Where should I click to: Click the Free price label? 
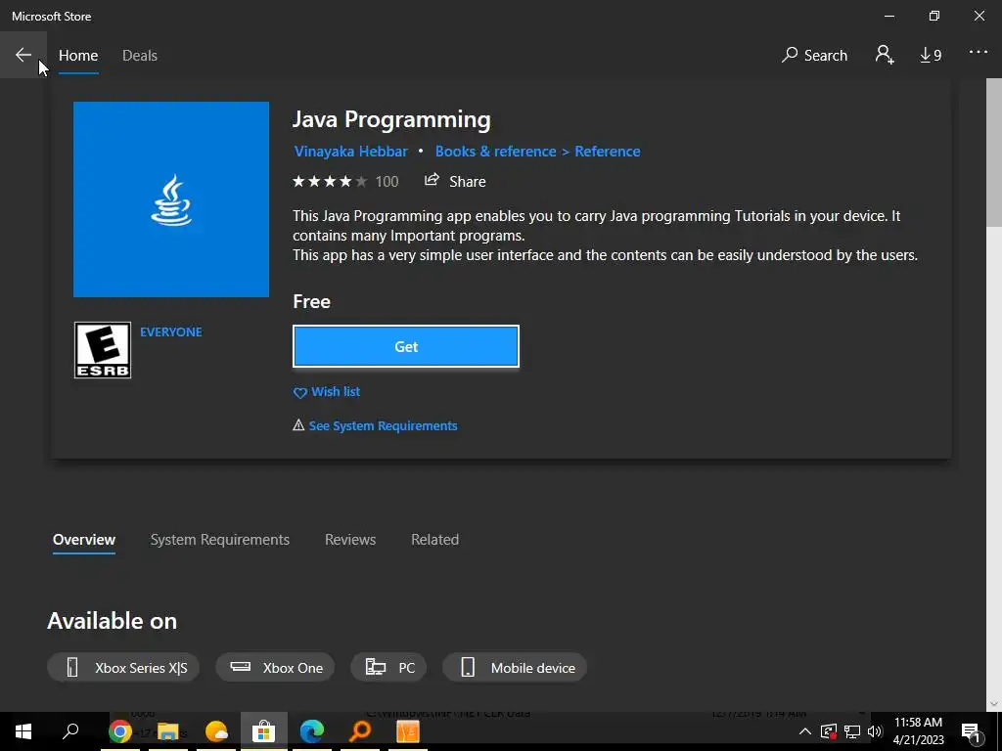[x=311, y=301]
